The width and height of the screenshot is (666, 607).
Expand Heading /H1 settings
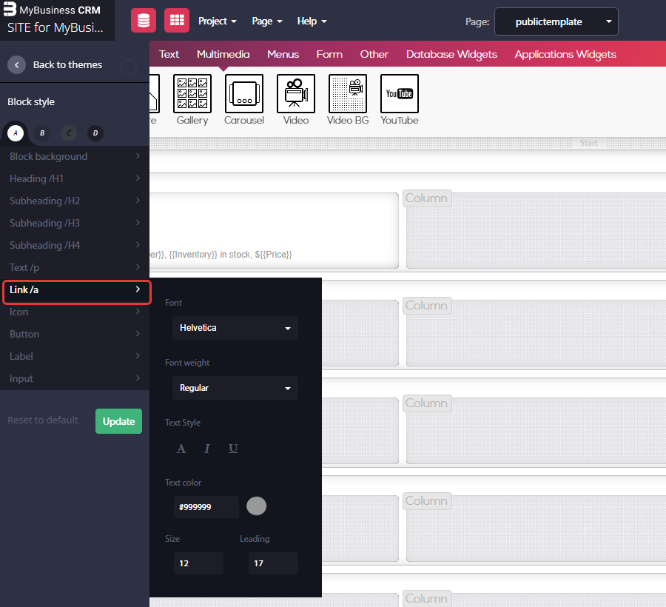[75, 178]
